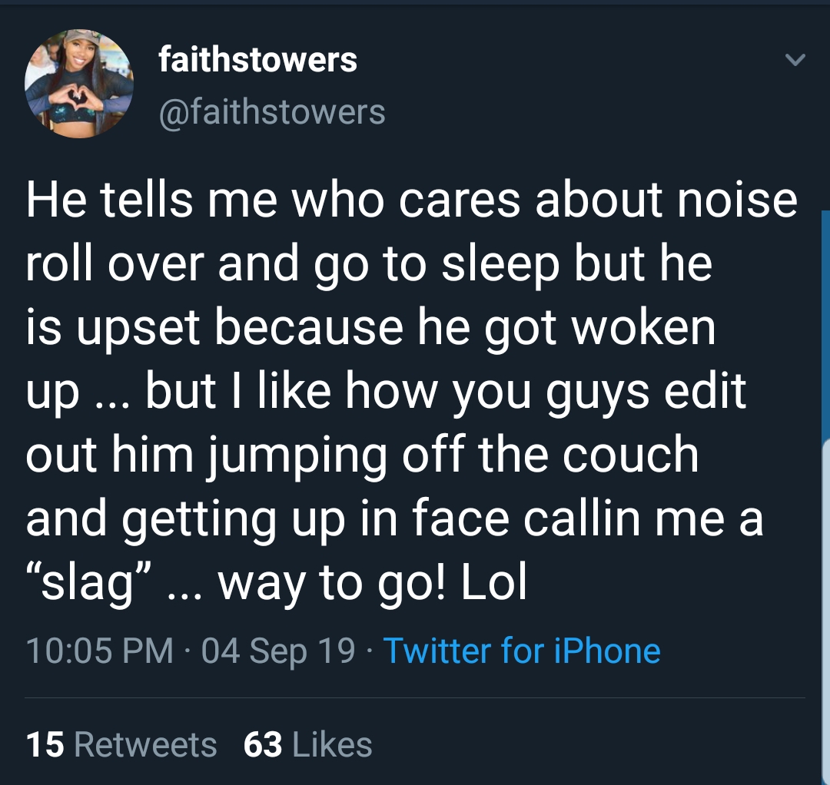
Task: Tap the word 'Likes' label
Action: pyautogui.click(x=332, y=744)
